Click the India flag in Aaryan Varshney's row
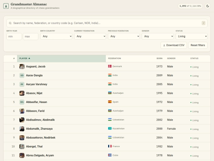The image size is (214, 161). click(110, 84)
